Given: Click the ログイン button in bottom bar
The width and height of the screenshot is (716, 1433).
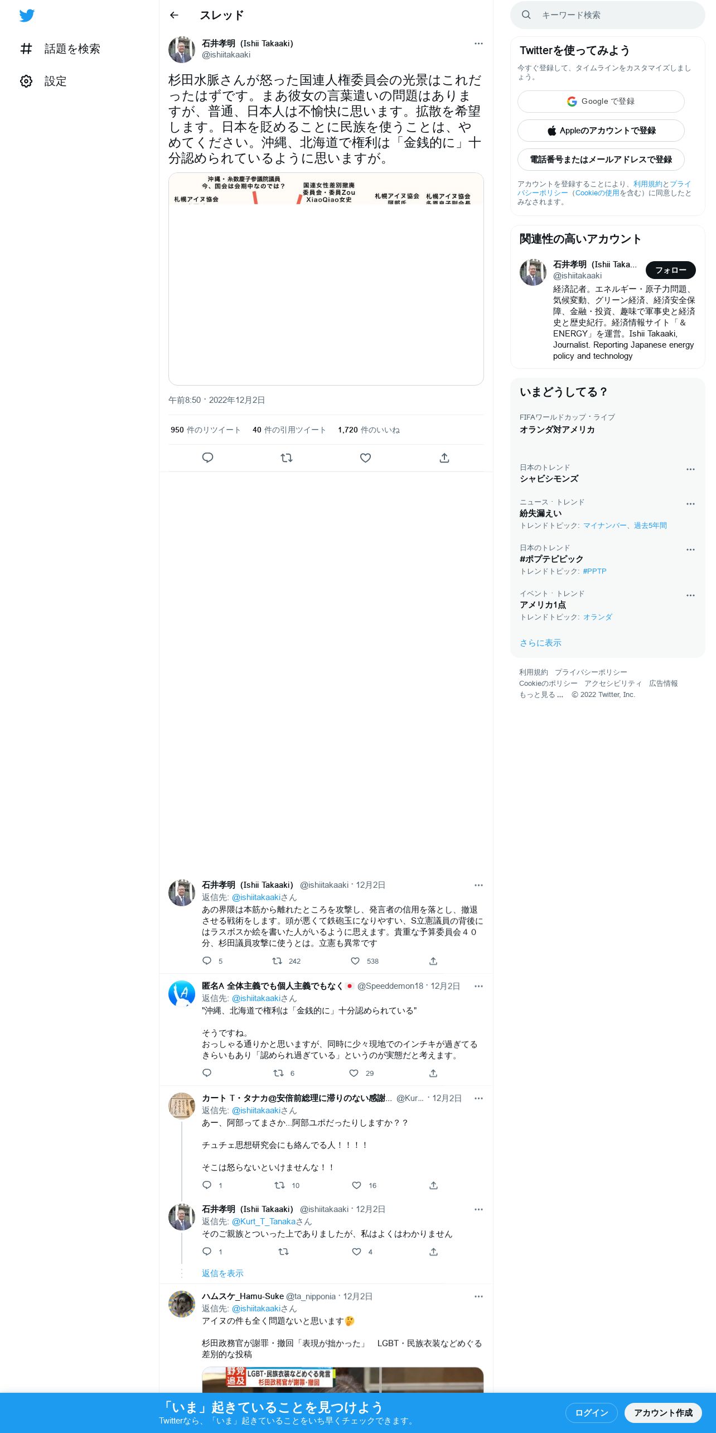Looking at the screenshot, I should (591, 1412).
